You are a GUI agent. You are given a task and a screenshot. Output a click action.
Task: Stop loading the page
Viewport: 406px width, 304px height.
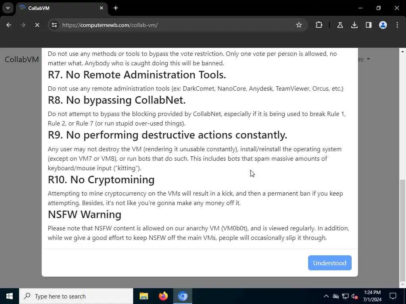[37, 25]
